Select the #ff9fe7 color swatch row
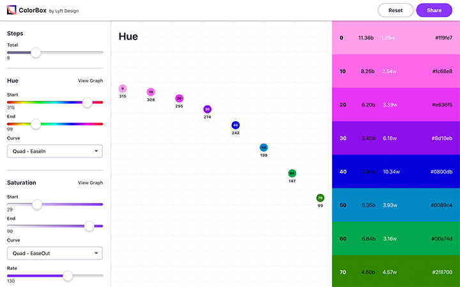Screen dimensions: 460x287 click(396, 38)
